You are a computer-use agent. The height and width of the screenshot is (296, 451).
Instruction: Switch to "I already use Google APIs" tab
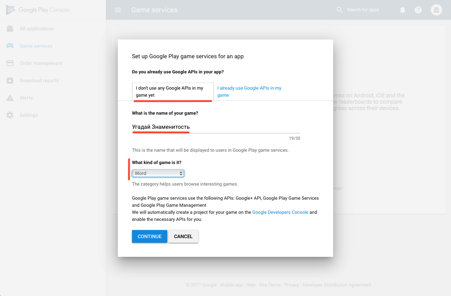click(x=249, y=92)
